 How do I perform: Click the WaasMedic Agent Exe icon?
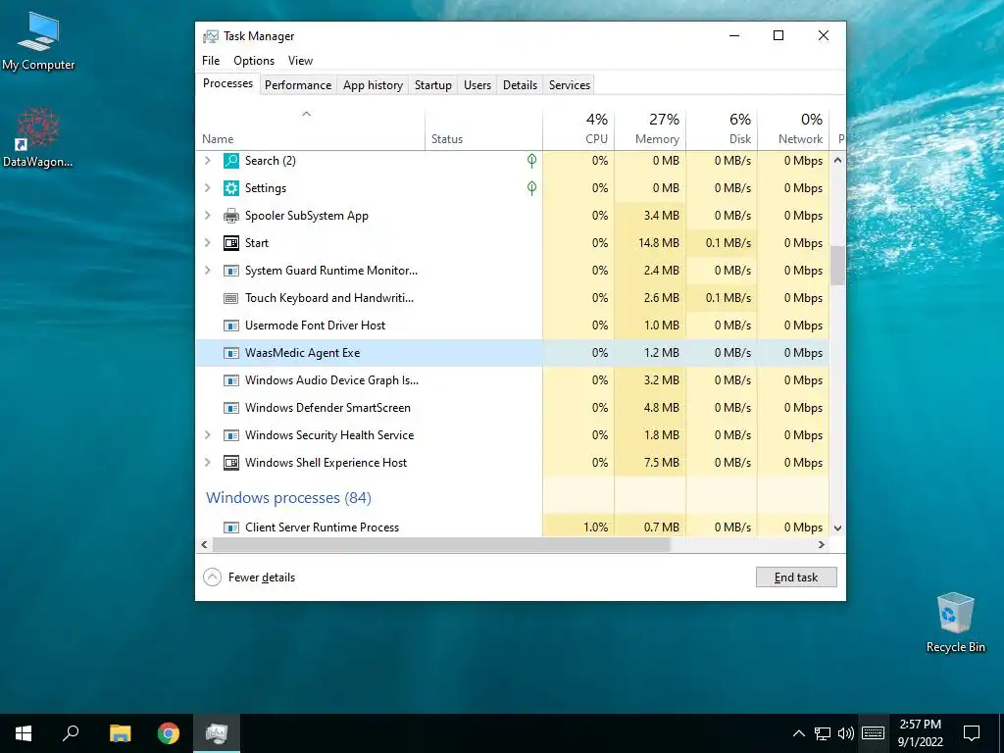click(230, 353)
